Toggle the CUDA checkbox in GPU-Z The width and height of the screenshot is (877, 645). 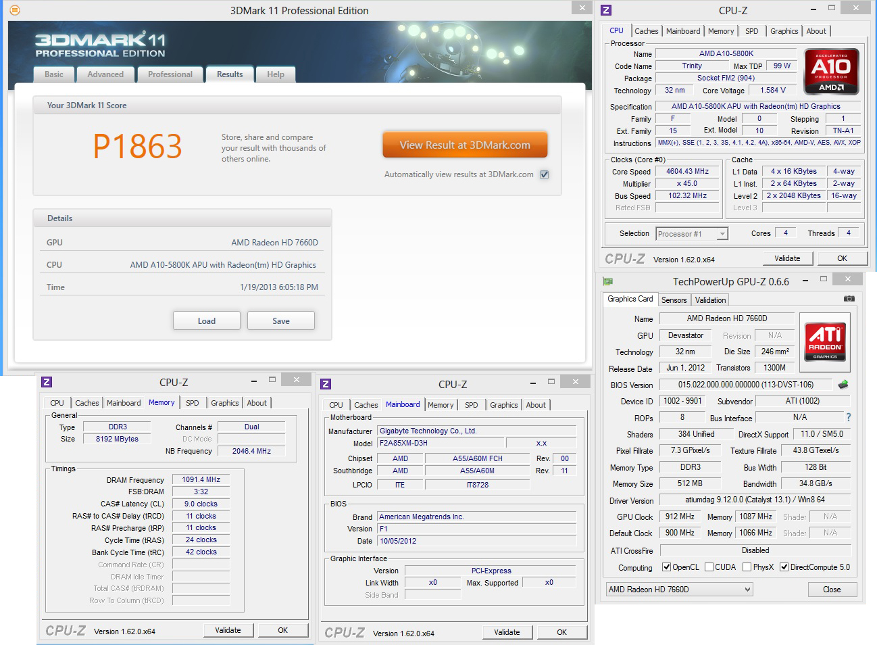[709, 567]
